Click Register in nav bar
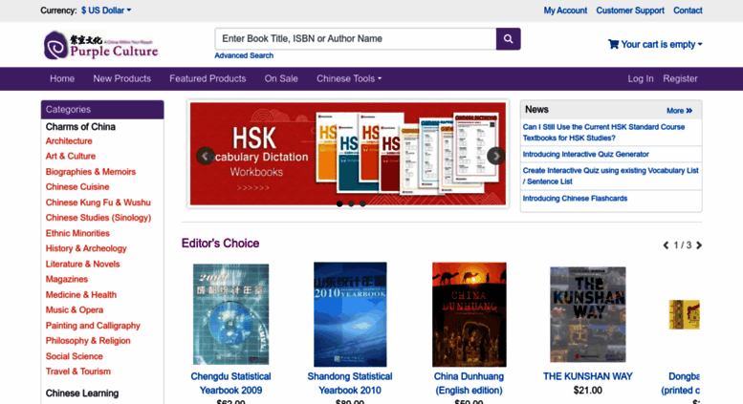The width and height of the screenshot is (743, 404). coord(680,78)
